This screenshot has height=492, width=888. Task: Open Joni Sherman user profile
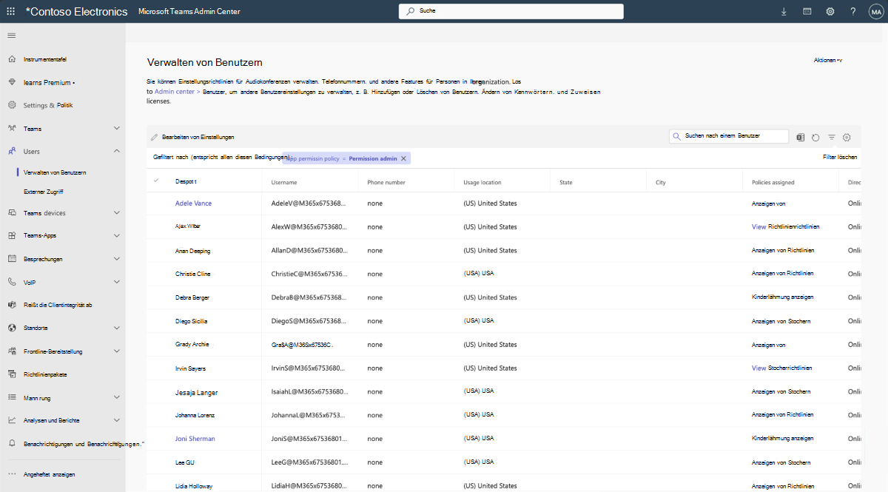pos(195,439)
